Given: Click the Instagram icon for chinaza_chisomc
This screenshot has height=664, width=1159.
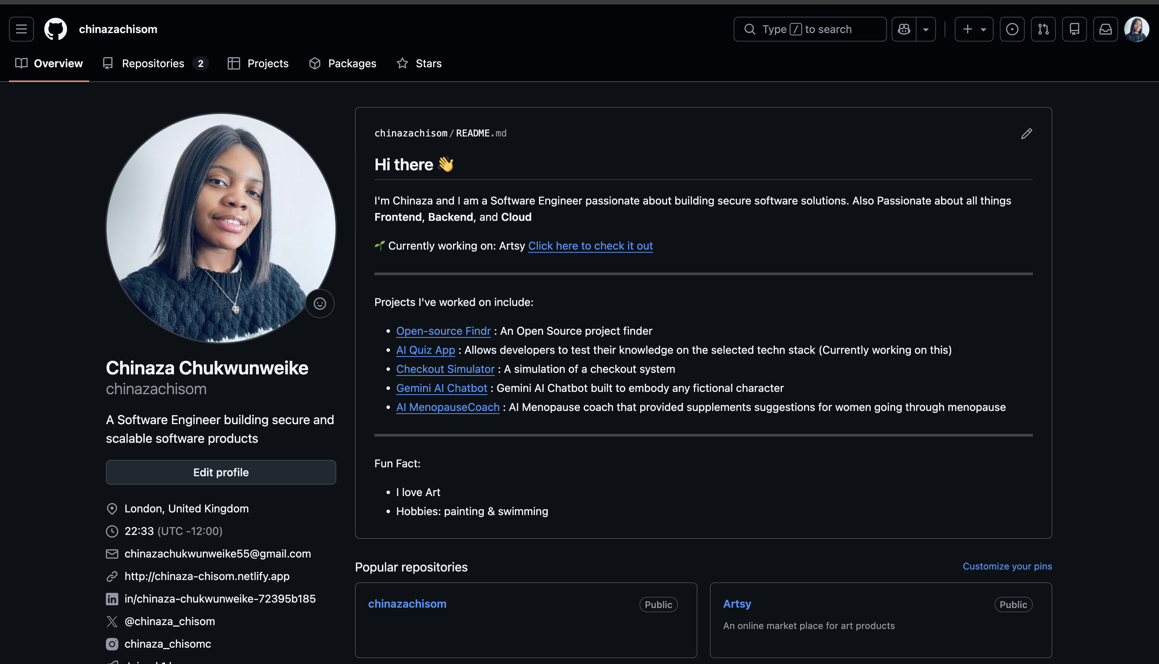Looking at the screenshot, I should 112,644.
